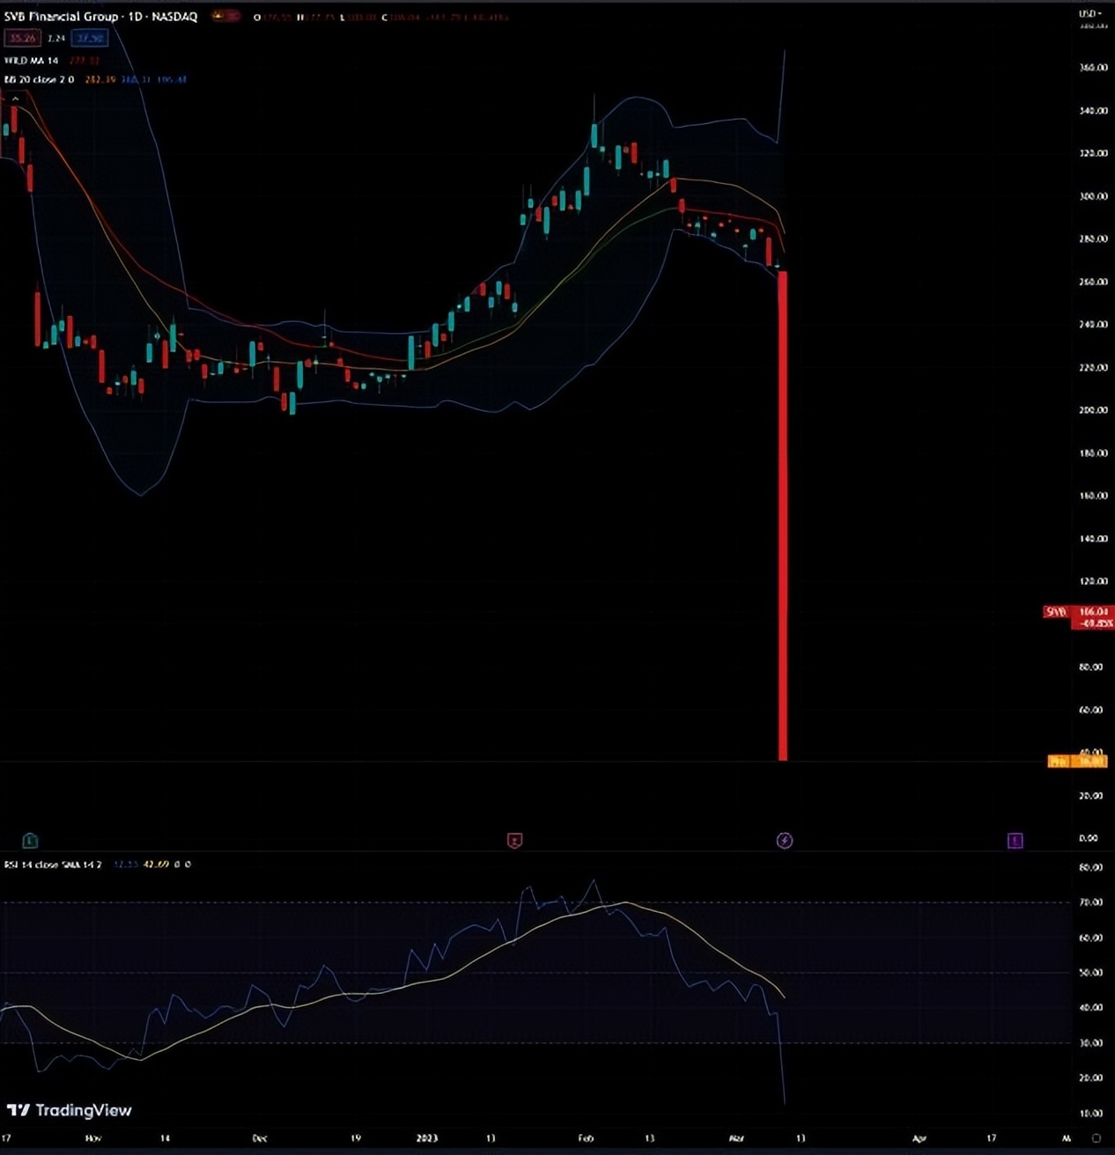Click the 70.00 RSI axis label
The height and width of the screenshot is (1155, 1115).
point(1090,902)
